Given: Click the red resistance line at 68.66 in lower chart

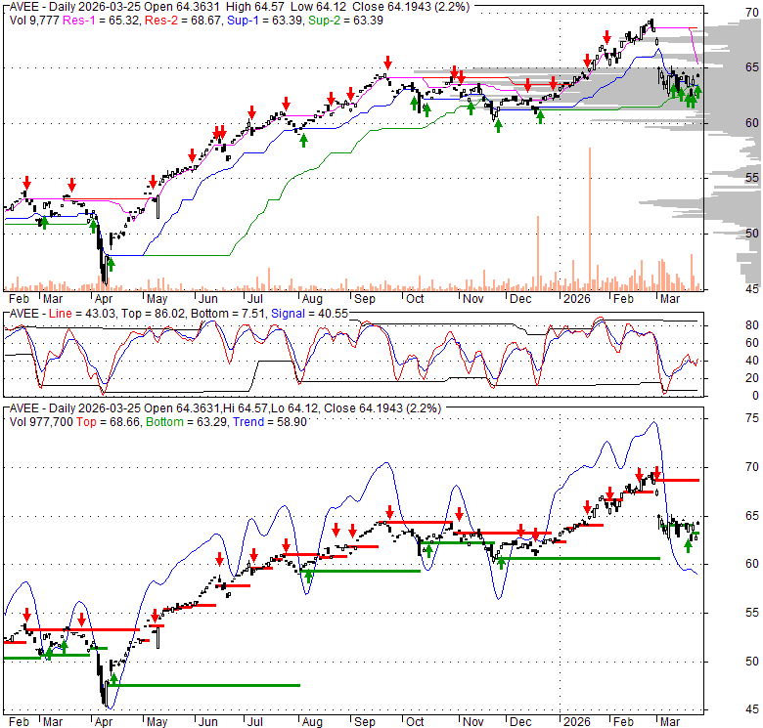Looking at the screenshot, I should tap(677, 480).
